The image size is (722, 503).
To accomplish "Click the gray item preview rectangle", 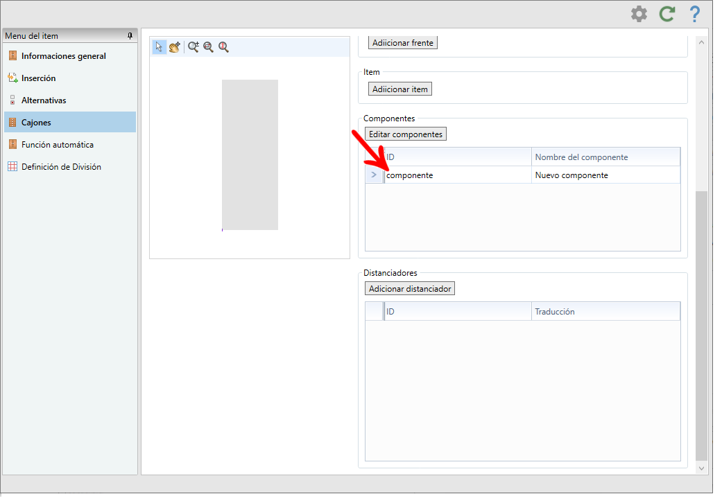I will pos(250,155).
